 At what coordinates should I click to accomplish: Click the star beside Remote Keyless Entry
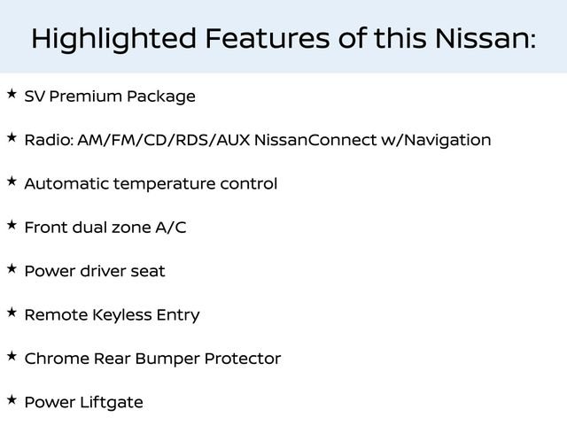coord(11,313)
